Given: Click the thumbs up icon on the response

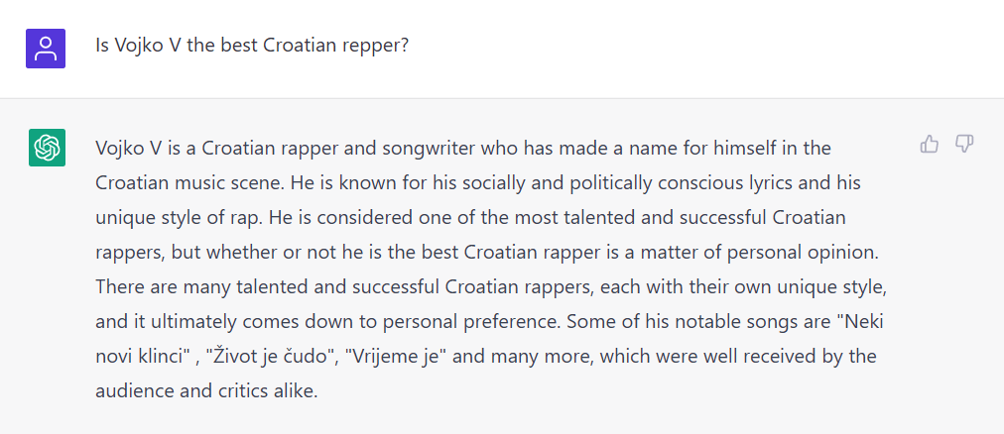Looking at the screenshot, I should pos(930,145).
